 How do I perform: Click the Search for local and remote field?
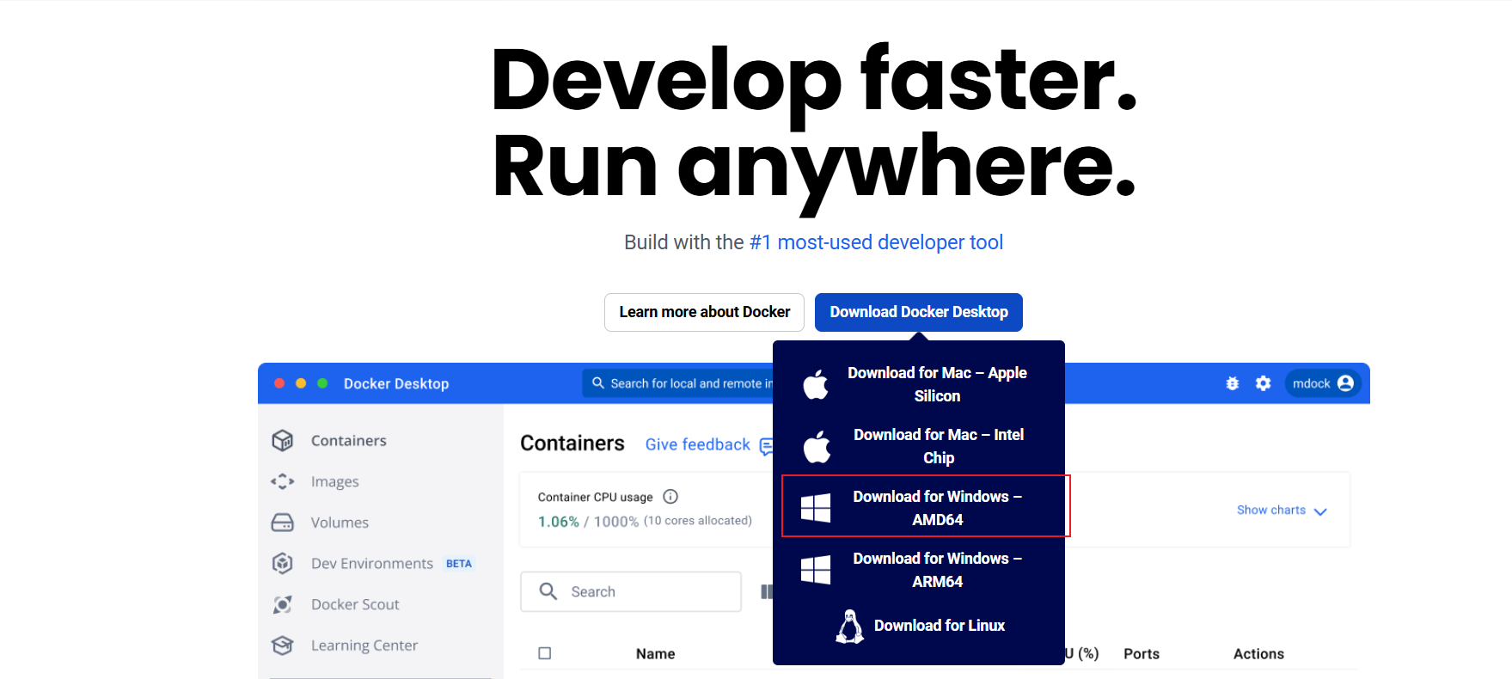[x=679, y=383]
